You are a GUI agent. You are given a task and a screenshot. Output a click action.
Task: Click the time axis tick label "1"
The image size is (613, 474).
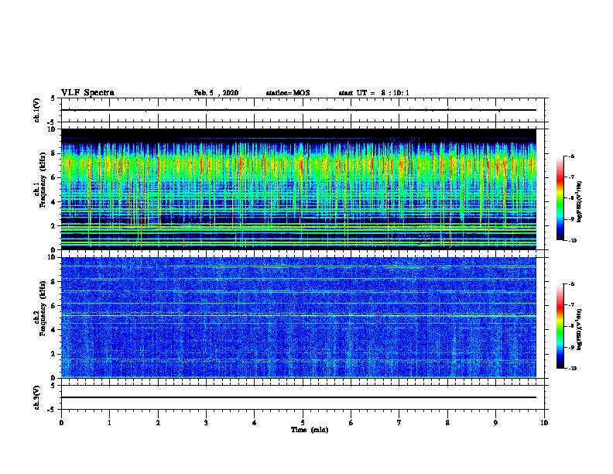tap(110, 423)
